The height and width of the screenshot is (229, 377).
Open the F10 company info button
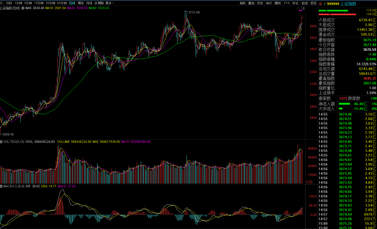click(287, 3)
